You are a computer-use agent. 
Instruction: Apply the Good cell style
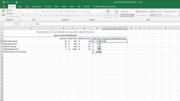point(156,12)
